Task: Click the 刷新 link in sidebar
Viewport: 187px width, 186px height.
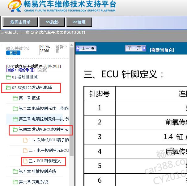Action: click(42, 70)
